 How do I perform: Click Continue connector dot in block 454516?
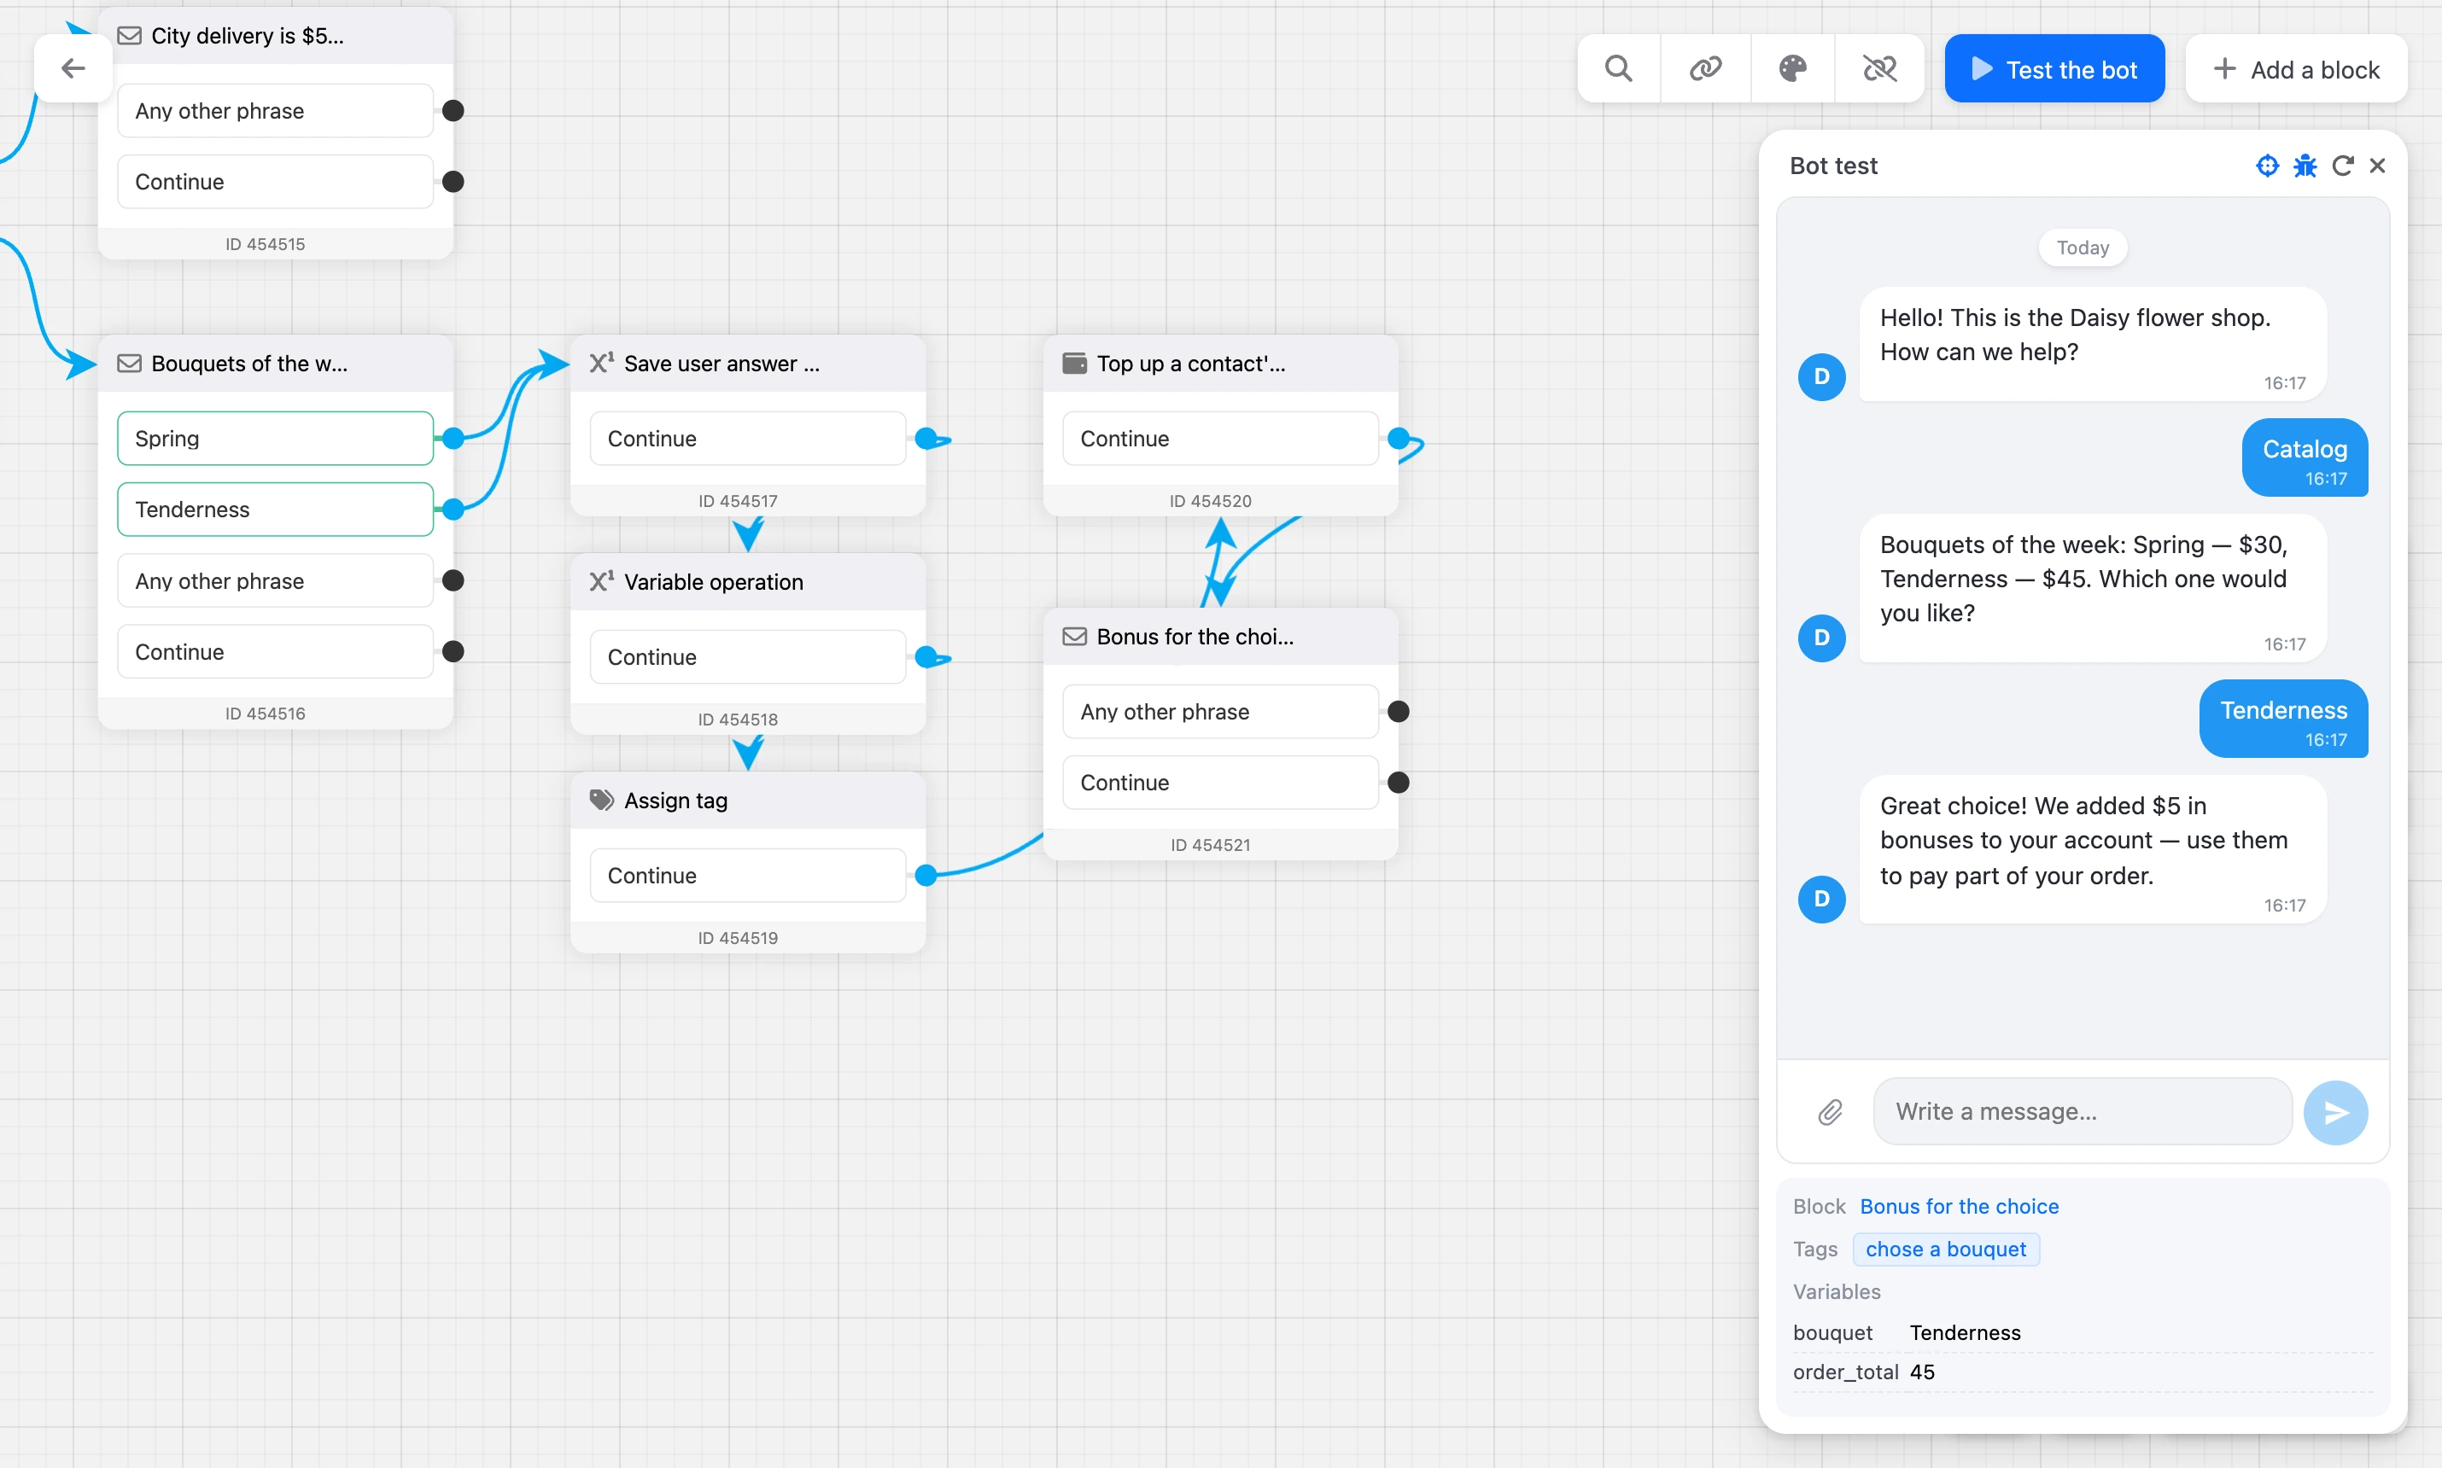click(x=453, y=652)
